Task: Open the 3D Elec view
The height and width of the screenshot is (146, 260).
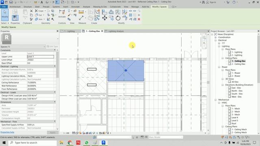Action: 235,82
